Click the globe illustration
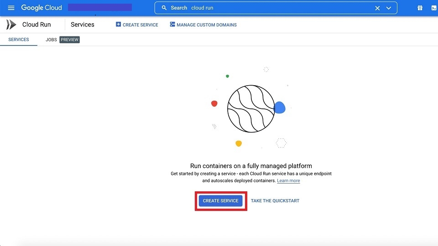The height and width of the screenshot is (246, 438). (250, 108)
